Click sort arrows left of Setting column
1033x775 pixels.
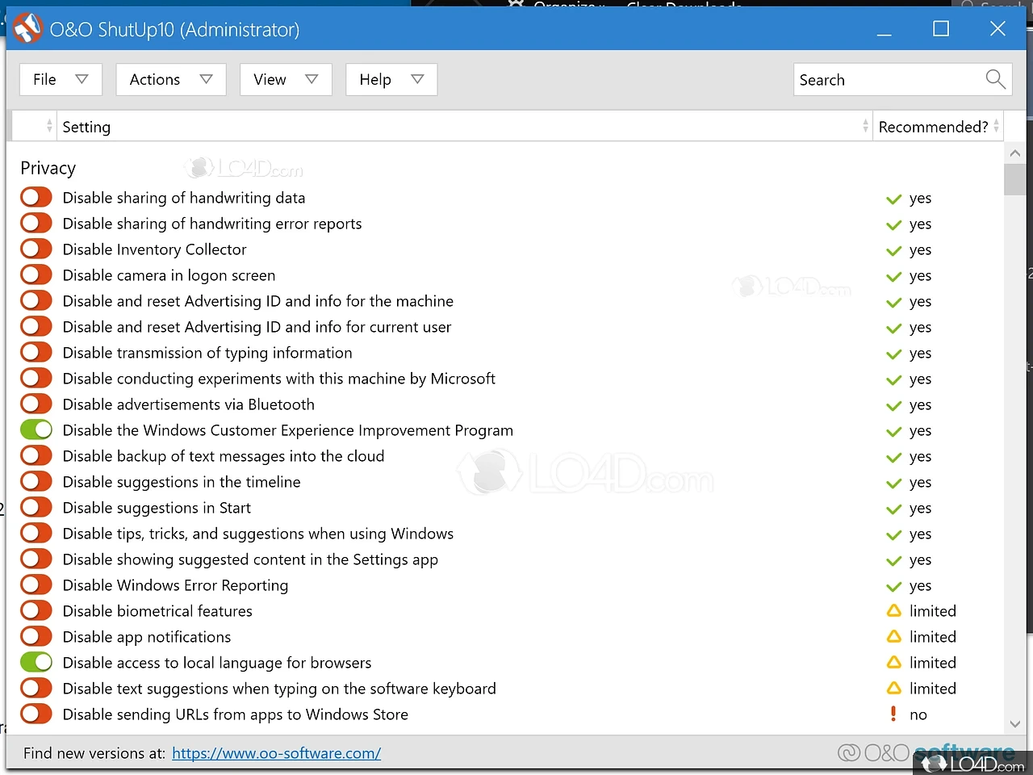click(49, 126)
